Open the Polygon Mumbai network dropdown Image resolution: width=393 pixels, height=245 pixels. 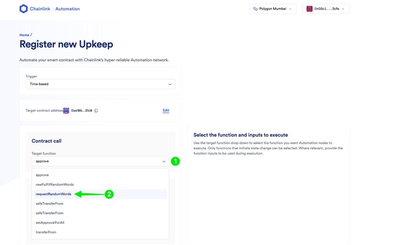pyautogui.click(x=273, y=9)
